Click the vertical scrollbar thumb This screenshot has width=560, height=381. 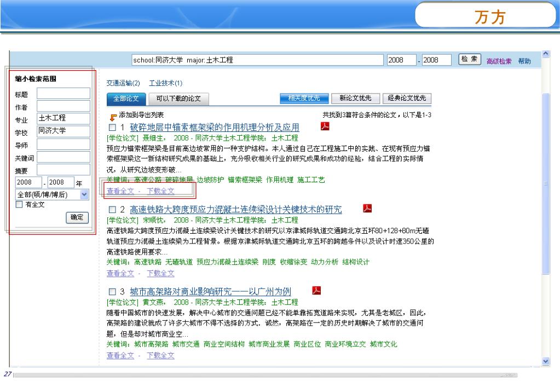coord(545,183)
